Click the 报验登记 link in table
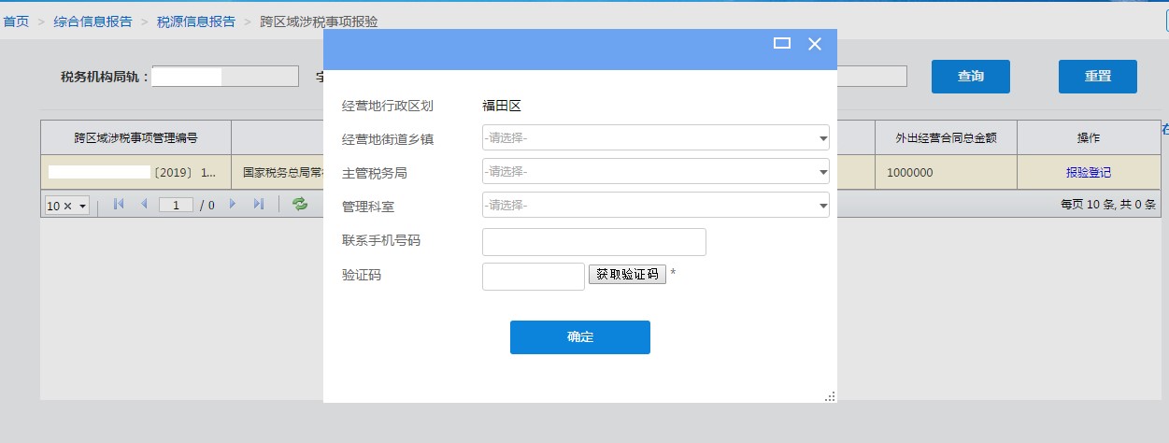The width and height of the screenshot is (1169, 443). [x=1088, y=173]
